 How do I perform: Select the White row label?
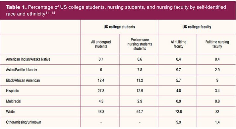(10, 112)
